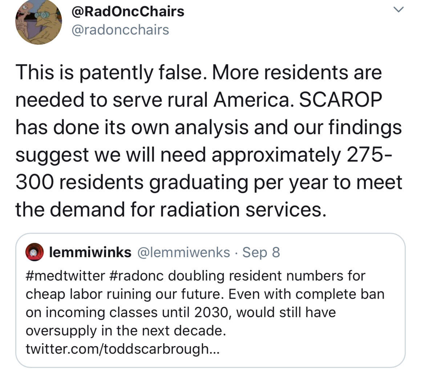
Task: Click the @RadOncChairs display name
Action: click(128, 12)
